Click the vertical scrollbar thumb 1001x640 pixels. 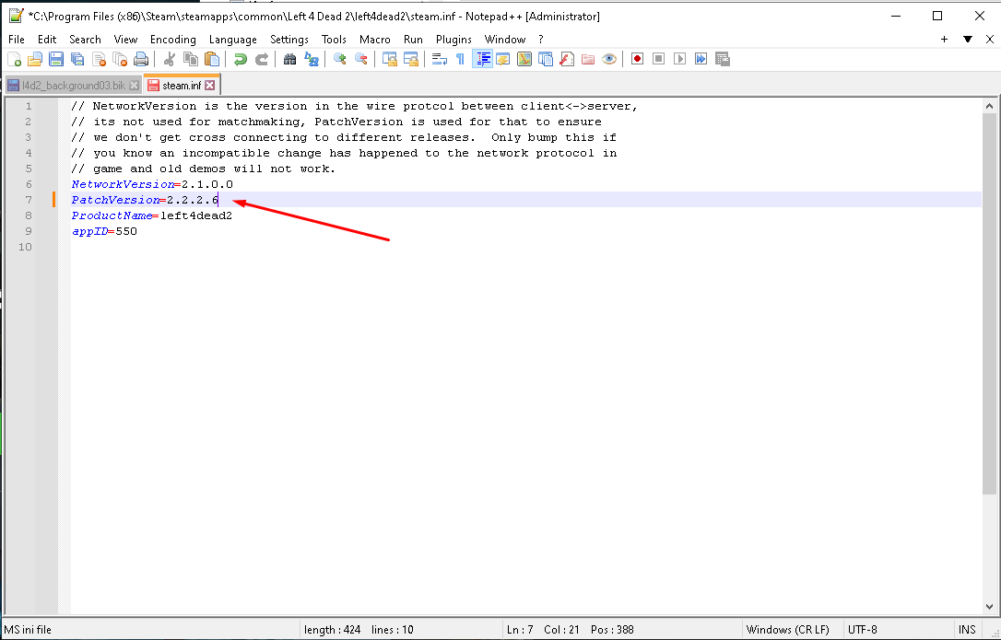point(990,304)
